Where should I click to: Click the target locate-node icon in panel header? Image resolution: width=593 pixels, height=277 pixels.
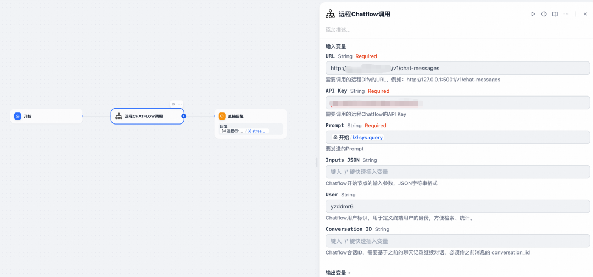[x=544, y=14]
